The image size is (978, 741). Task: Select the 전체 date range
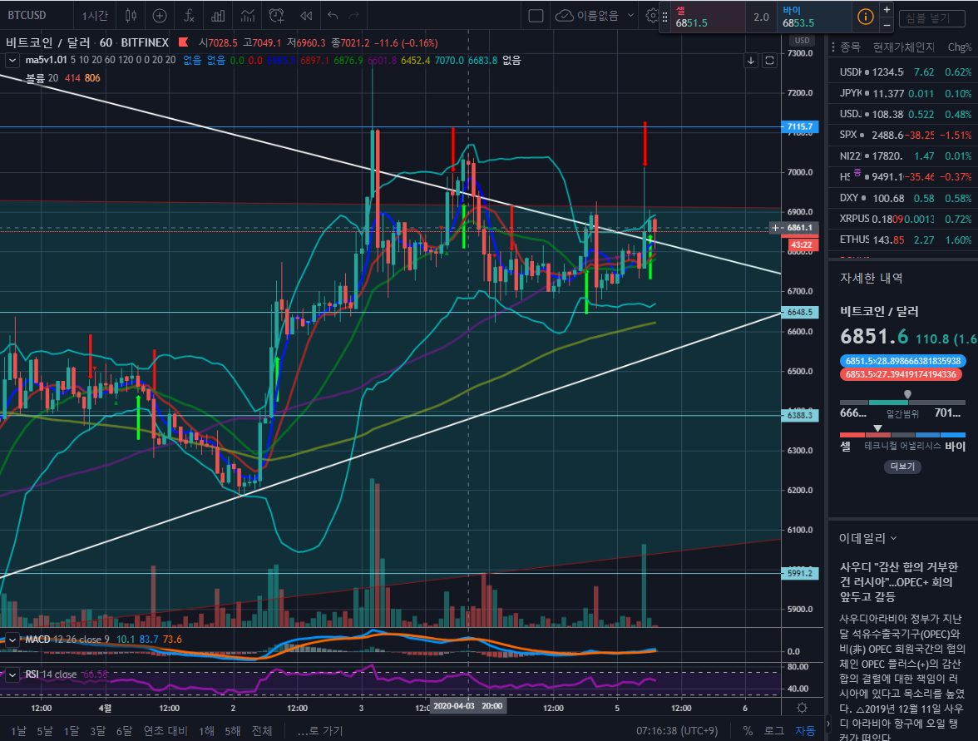(261, 730)
